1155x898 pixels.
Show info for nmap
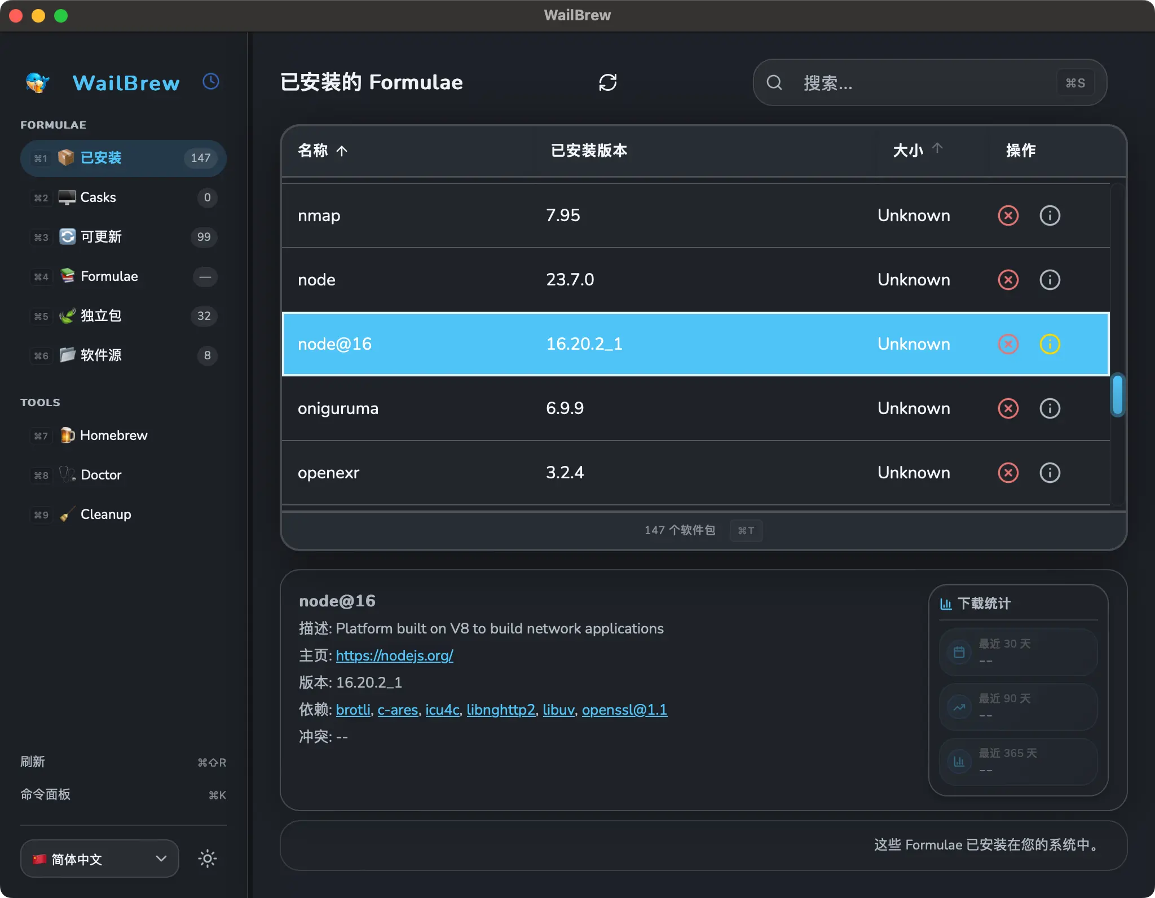pos(1050,215)
